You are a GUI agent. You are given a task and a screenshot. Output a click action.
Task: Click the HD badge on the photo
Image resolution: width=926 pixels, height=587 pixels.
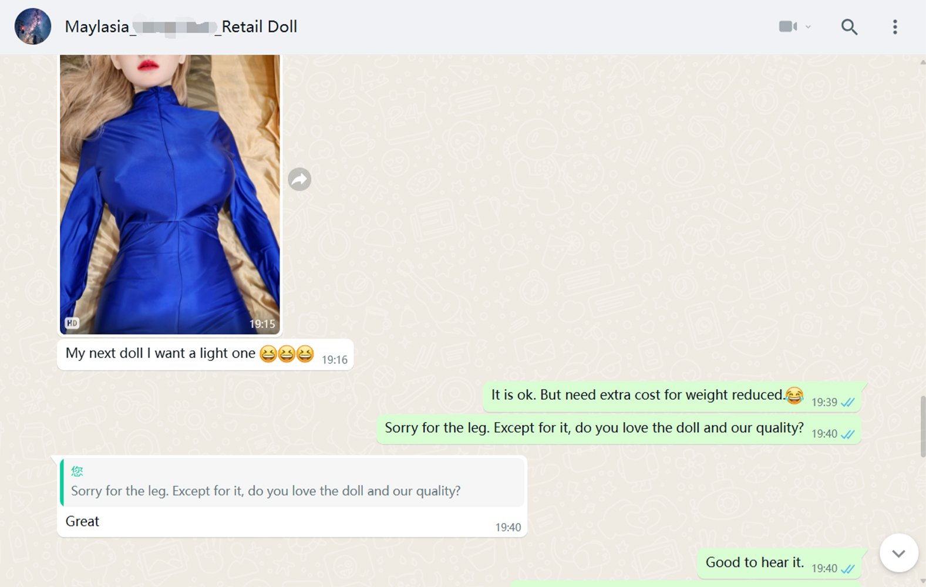[72, 323]
